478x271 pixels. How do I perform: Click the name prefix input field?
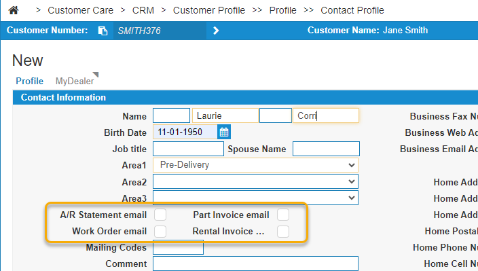click(x=171, y=115)
